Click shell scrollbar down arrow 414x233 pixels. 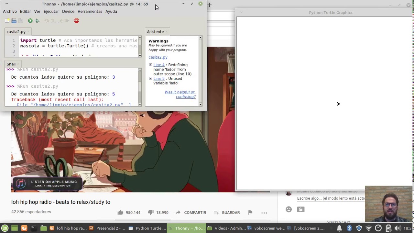click(140, 104)
